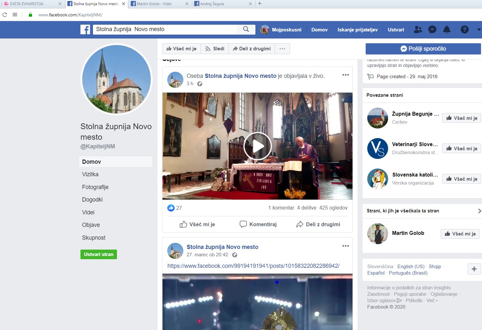Toggle Sledi to follow the page
The width and height of the screenshot is (482, 330).
pos(215,49)
